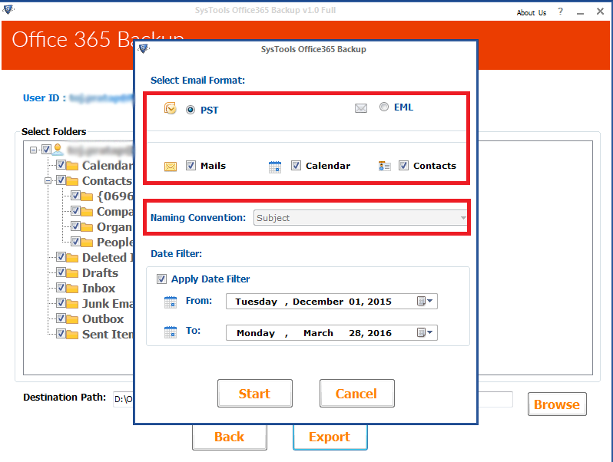Click the Contacts card icon

385,167
